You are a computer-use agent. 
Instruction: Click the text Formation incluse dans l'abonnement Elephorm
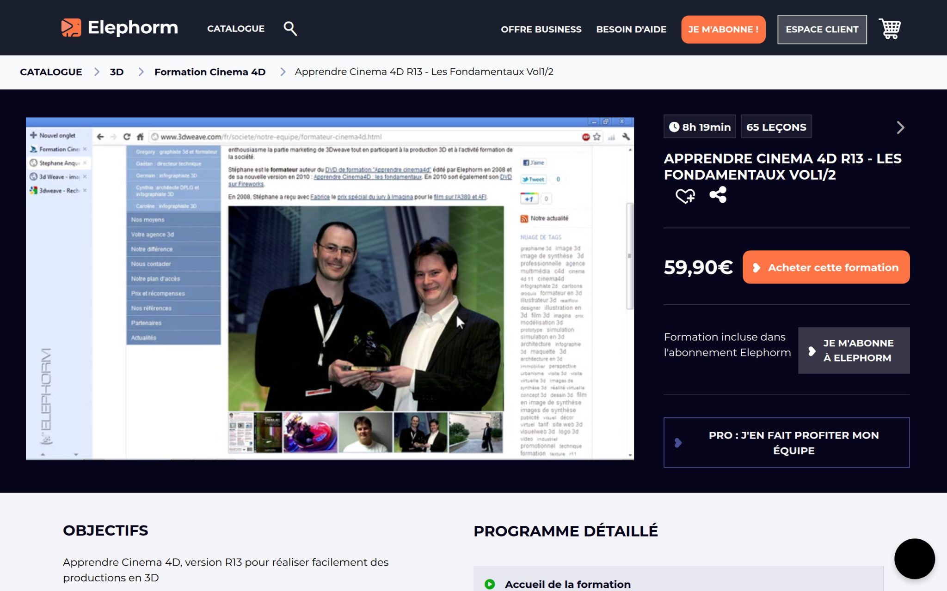point(727,345)
